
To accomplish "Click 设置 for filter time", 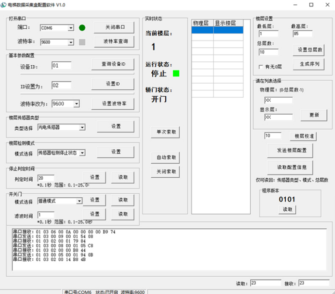I will [x=94, y=214].
